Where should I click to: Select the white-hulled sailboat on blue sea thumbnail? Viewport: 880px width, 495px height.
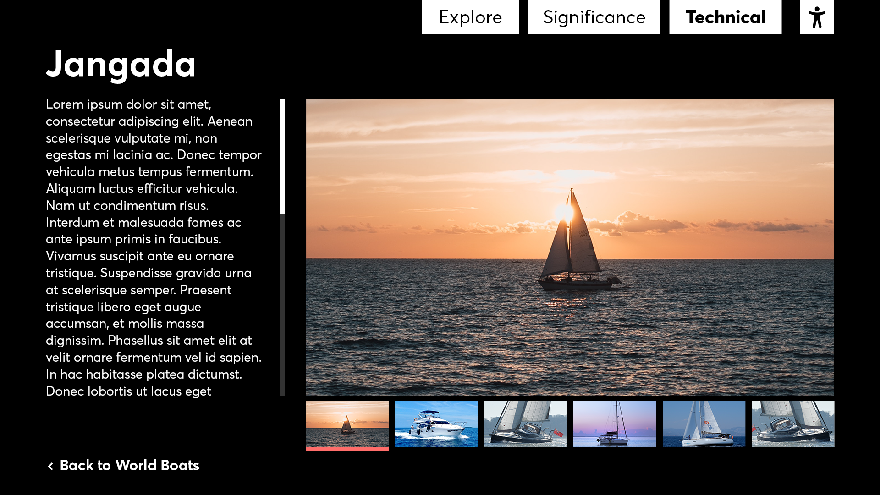(704, 423)
